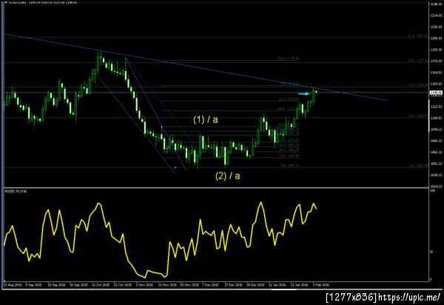Viewport: 444px width, 305px height.
Task: Click the triangle icon beside the chart title
Action: tap(6, 2)
